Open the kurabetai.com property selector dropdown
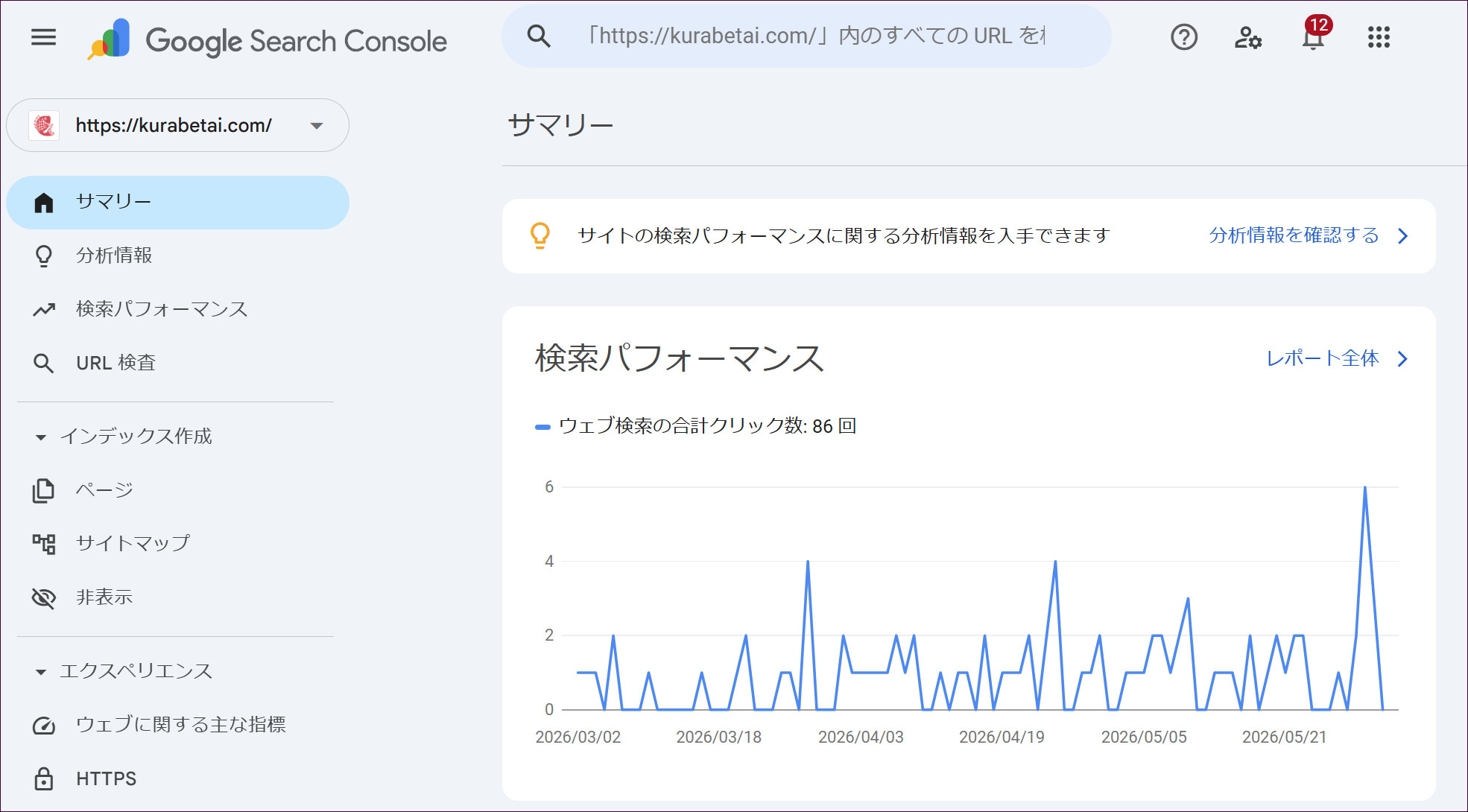1468x812 pixels. [177, 125]
